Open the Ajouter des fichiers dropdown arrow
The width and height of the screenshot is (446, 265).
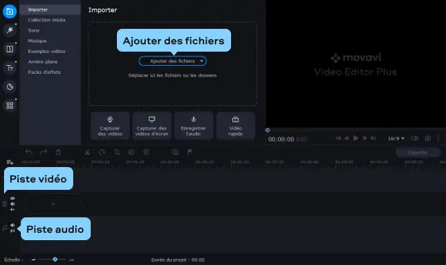click(x=202, y=61)
